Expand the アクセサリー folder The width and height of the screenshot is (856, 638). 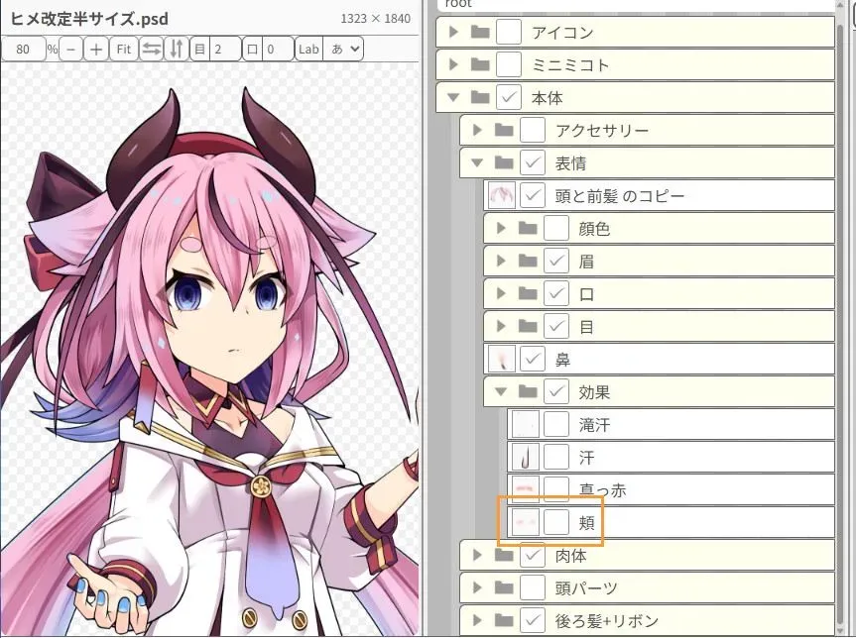[x=478, y=131]
